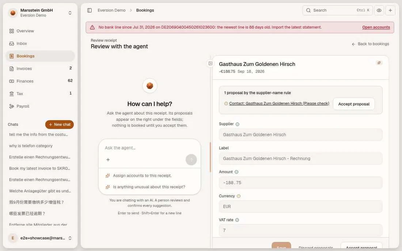Click the Marsstein GmbH logo avatar
This screenshot has width=402, height=251.
[x=13, y=13]
